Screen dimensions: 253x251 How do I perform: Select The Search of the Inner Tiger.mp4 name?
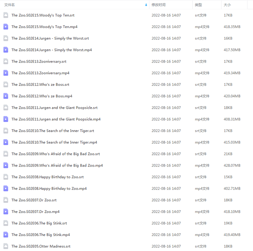pos(54,142)
